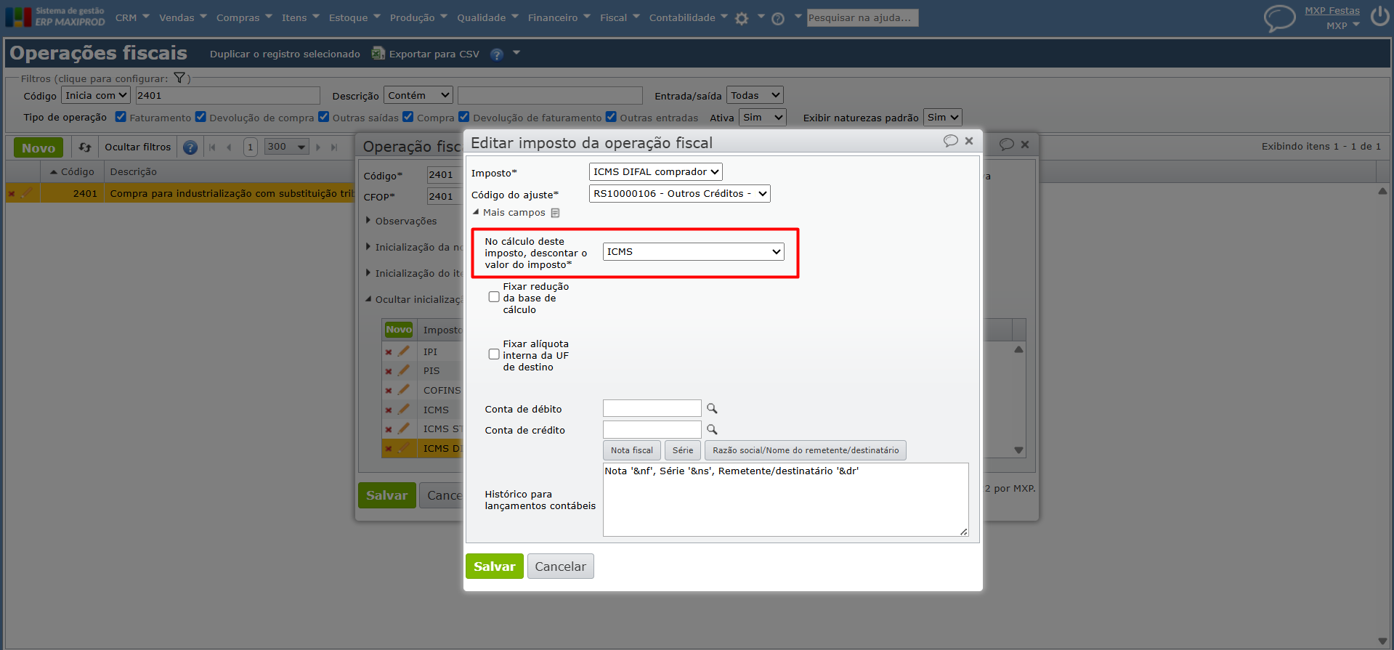Go to last page of grid
This screenshot has width=1394, height=650.
click(334, 147)
